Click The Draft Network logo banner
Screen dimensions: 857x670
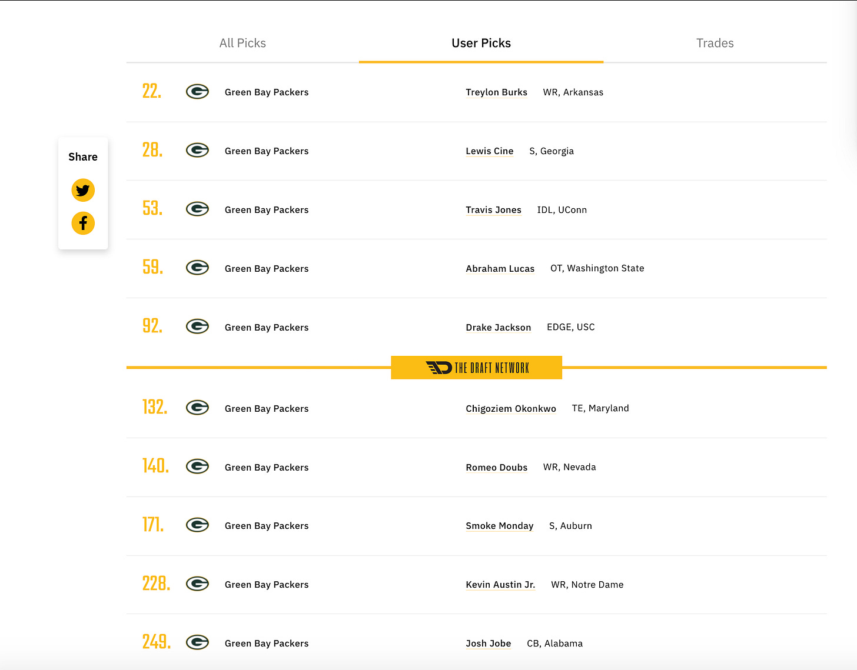477,368
